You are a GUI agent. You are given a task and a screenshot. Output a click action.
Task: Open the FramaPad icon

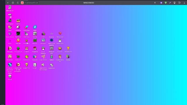coord(35,48)
